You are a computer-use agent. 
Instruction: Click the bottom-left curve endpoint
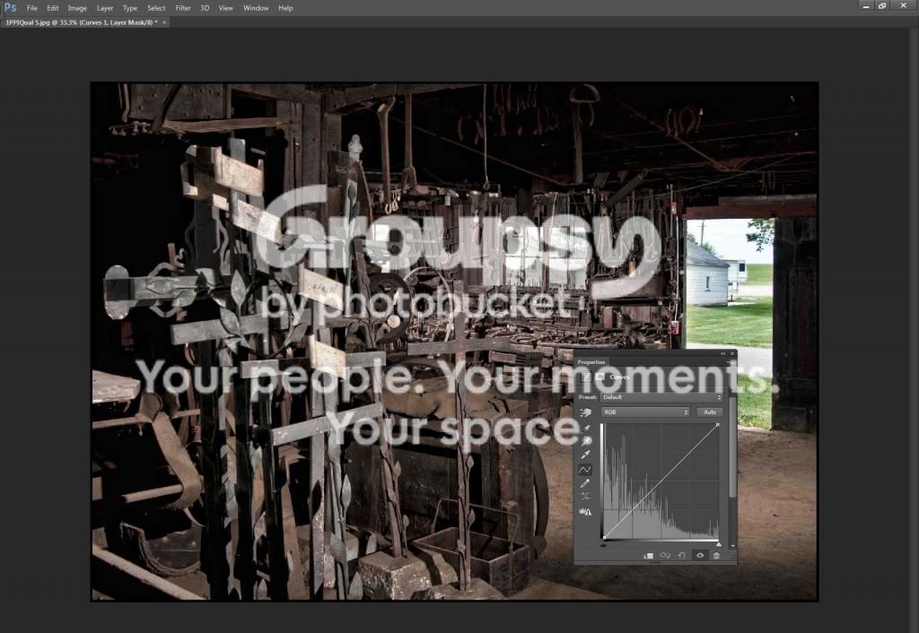[604, 538]
